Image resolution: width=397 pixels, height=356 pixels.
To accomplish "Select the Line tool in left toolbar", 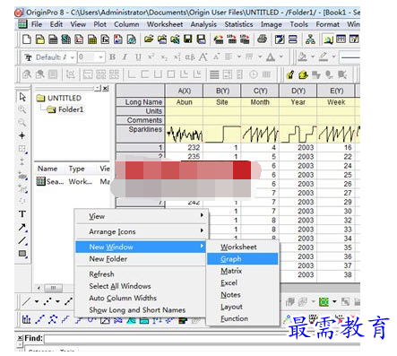I will [x=22, y=240].
